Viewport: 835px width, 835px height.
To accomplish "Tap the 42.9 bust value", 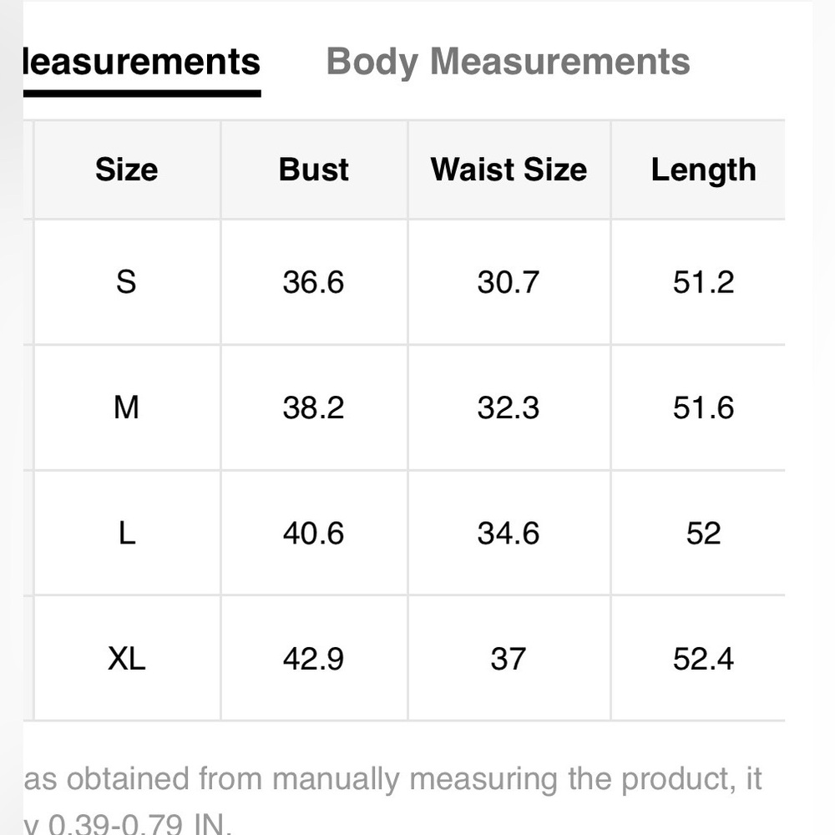I will [x=313, y=659].
